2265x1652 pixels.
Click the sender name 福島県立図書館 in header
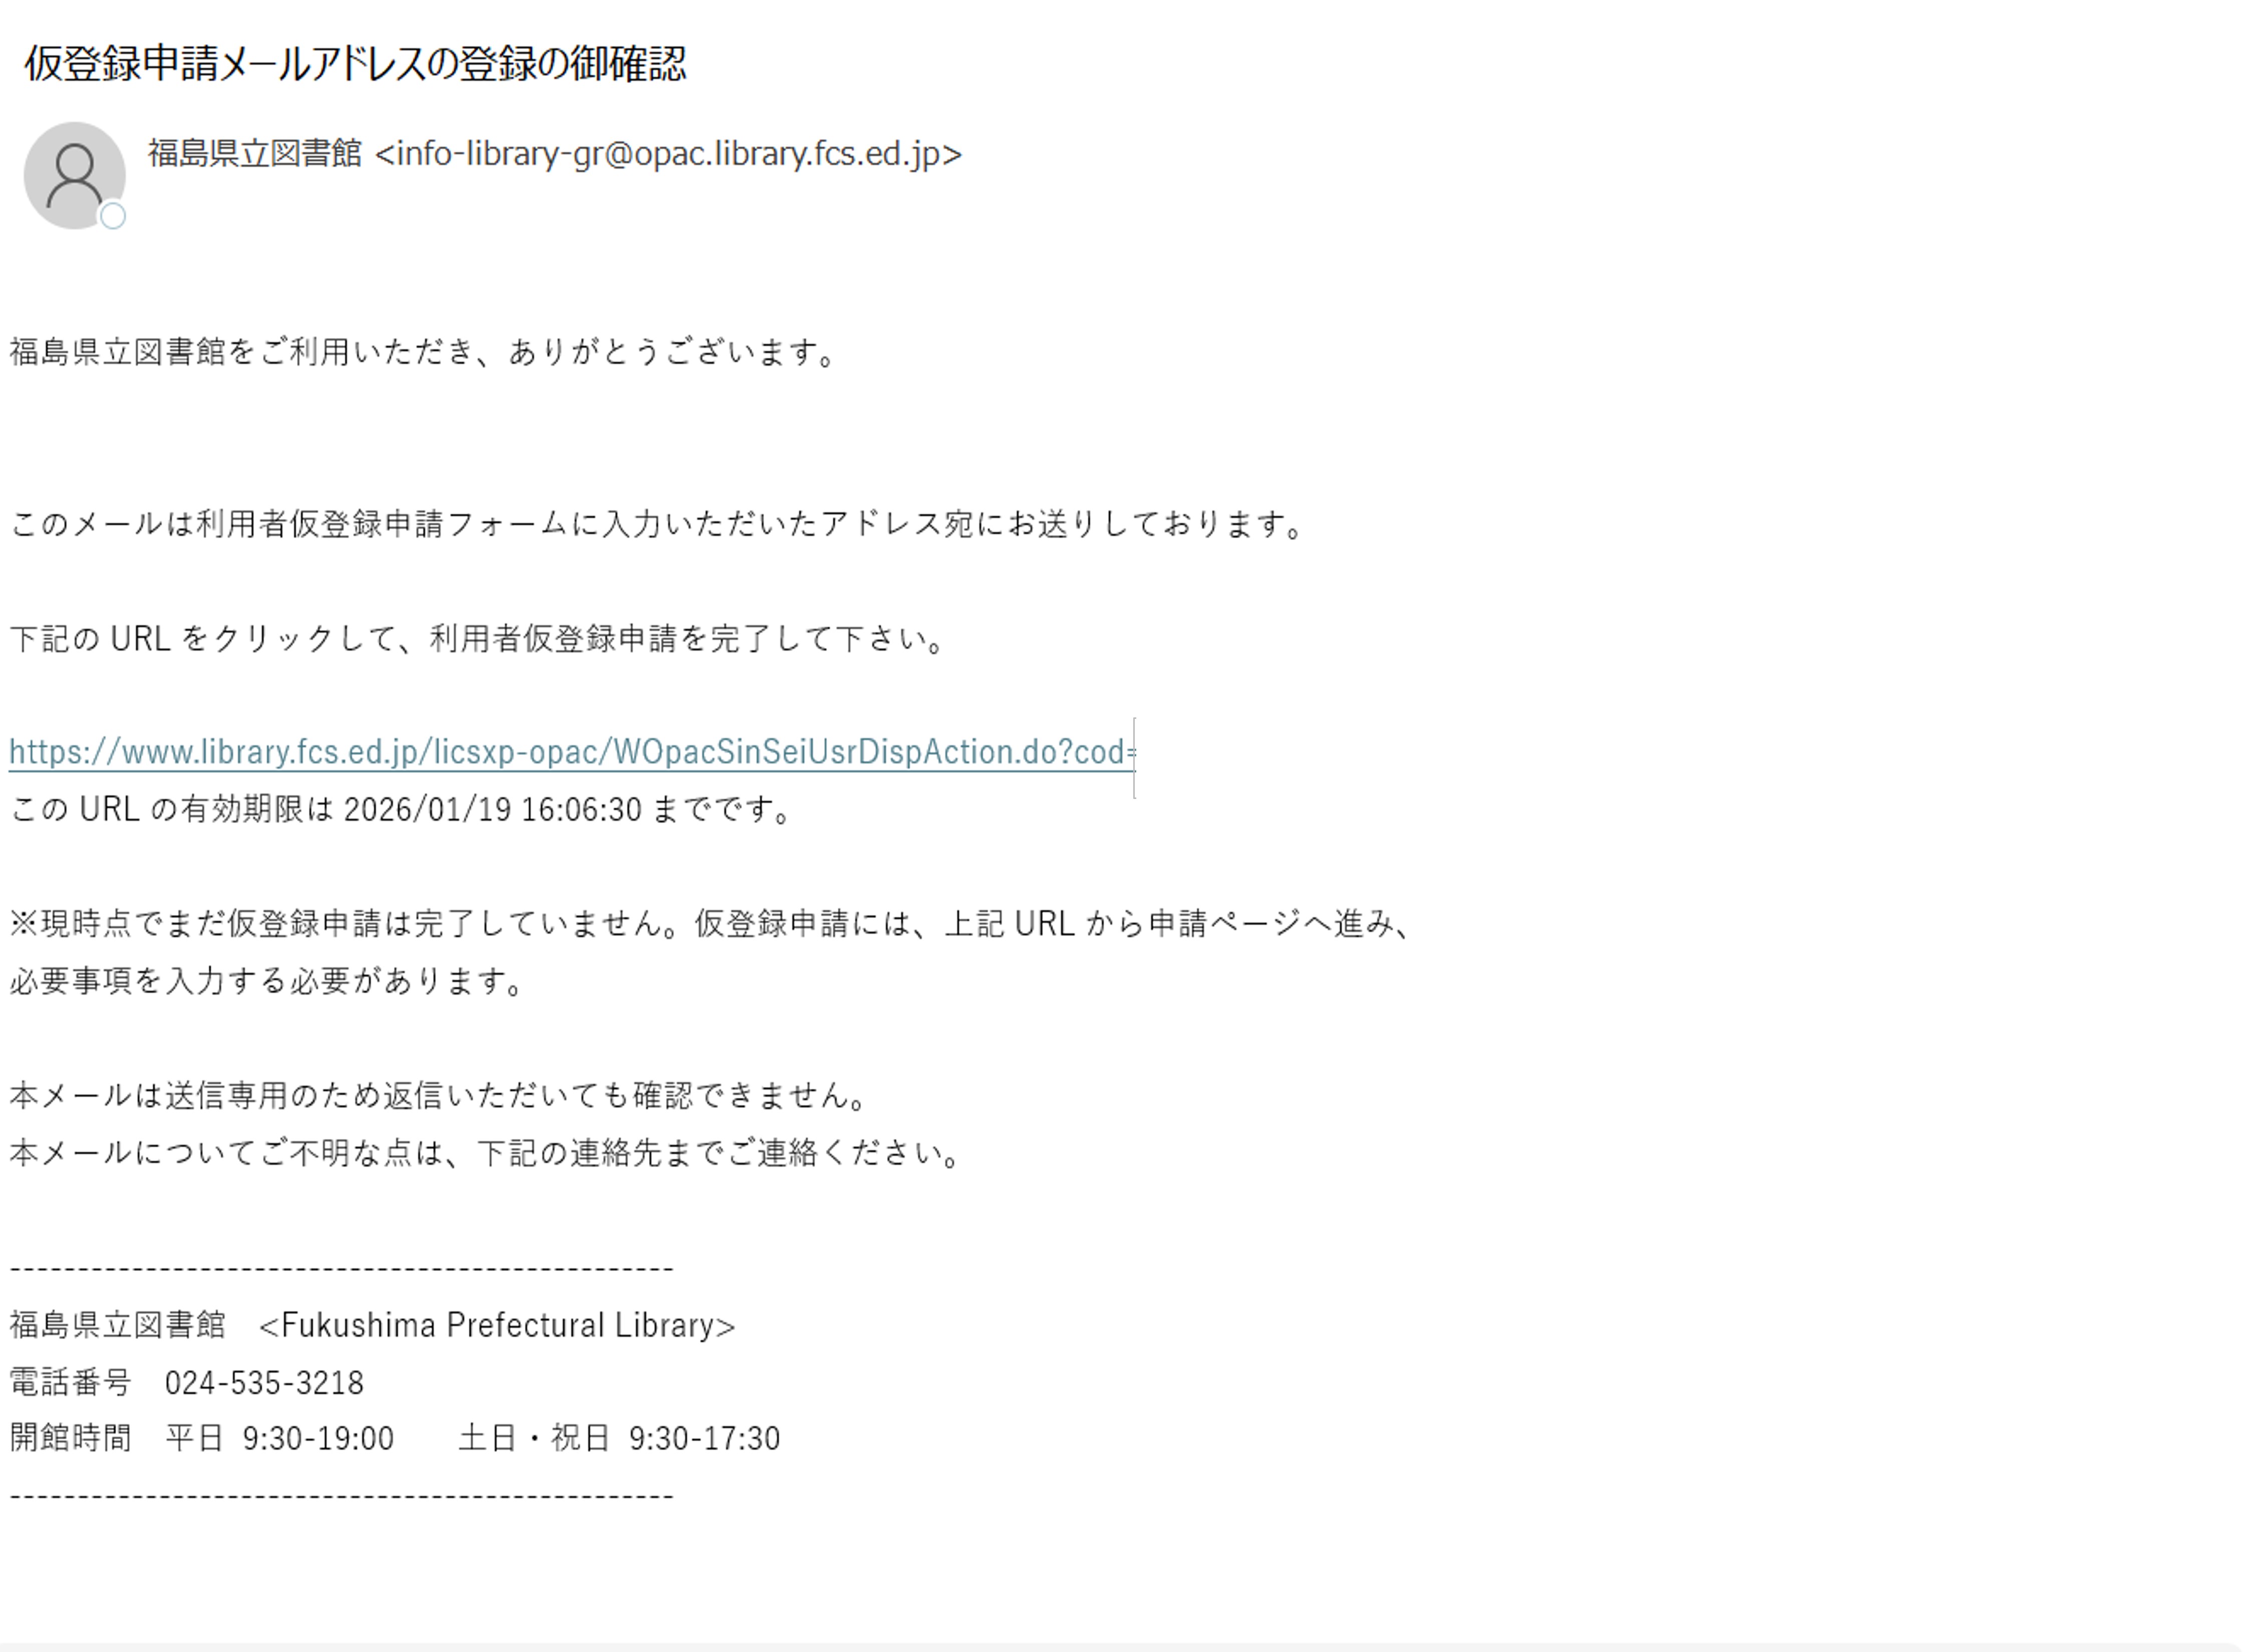pos(254,154)
